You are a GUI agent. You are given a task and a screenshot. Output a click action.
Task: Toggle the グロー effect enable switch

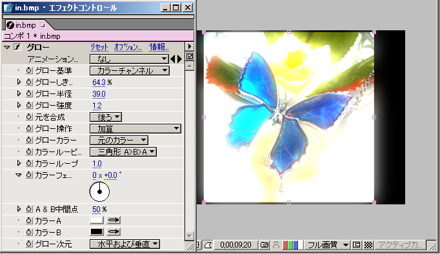pos(17,47)
